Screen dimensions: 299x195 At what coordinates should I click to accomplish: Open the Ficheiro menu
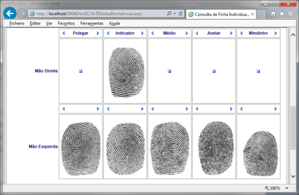click(17, 23)
